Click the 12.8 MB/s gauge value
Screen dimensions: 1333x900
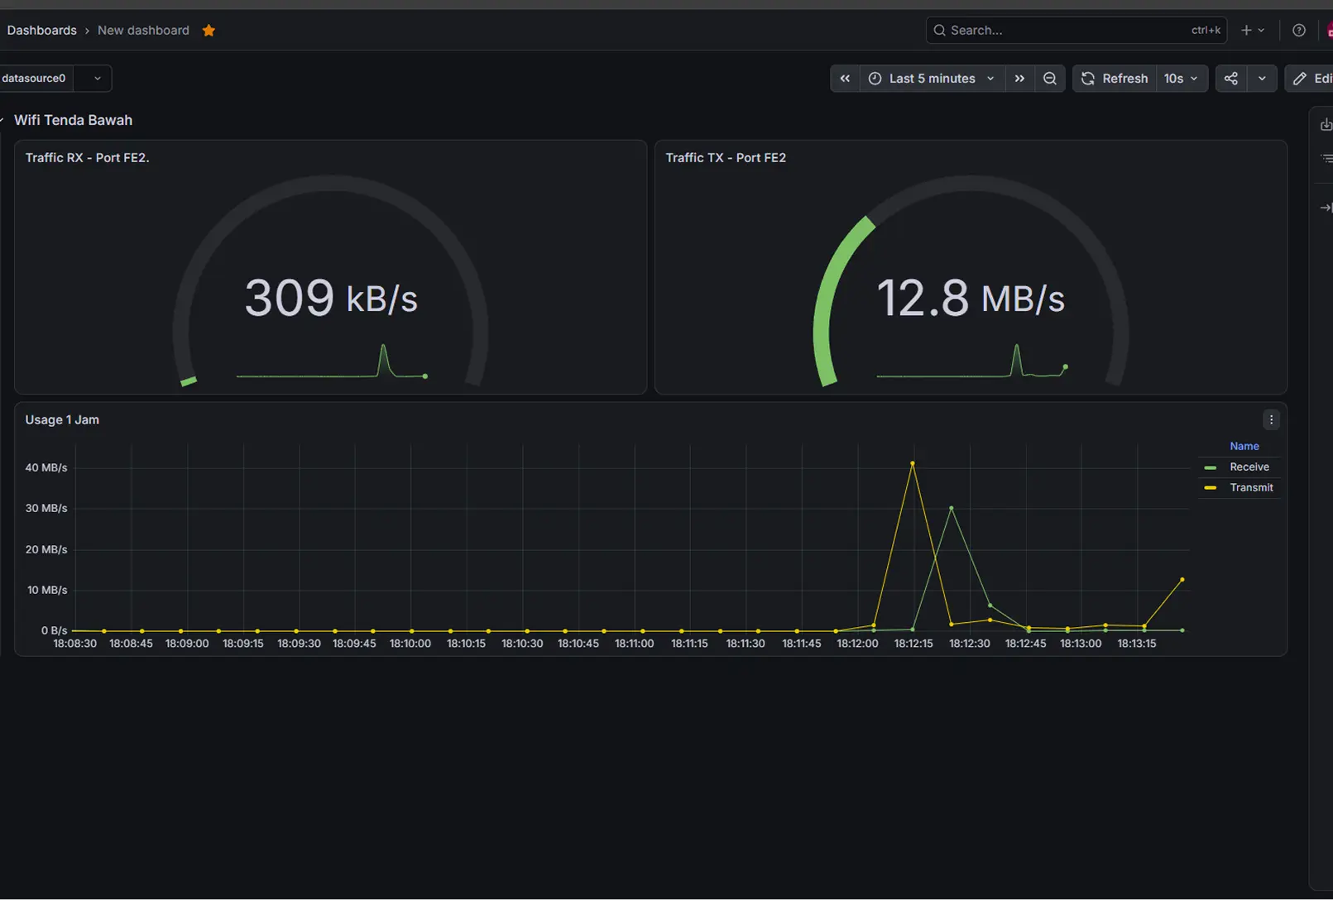[971, 298]
